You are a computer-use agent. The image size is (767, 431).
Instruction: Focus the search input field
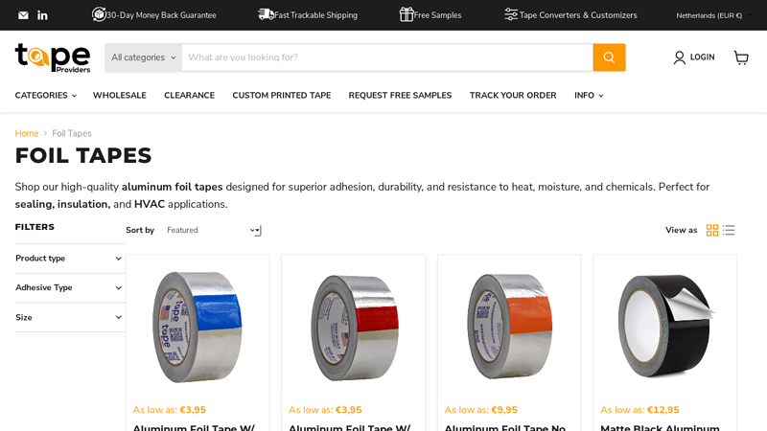point(387,57)
